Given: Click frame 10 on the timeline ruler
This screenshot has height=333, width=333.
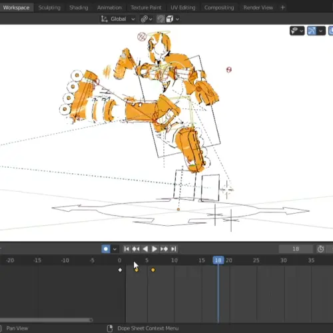Looking at the screenshot, I should pyautogui.click(x=174, y=260).
